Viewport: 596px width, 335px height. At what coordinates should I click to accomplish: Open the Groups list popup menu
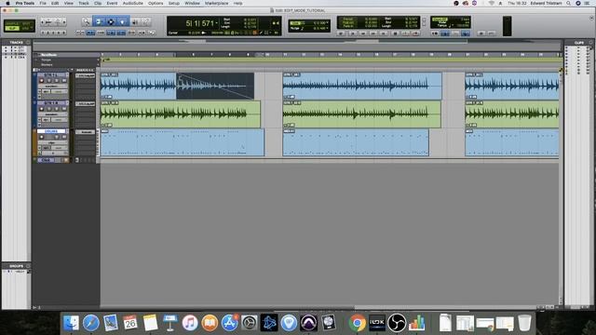(x=28, y=266)
